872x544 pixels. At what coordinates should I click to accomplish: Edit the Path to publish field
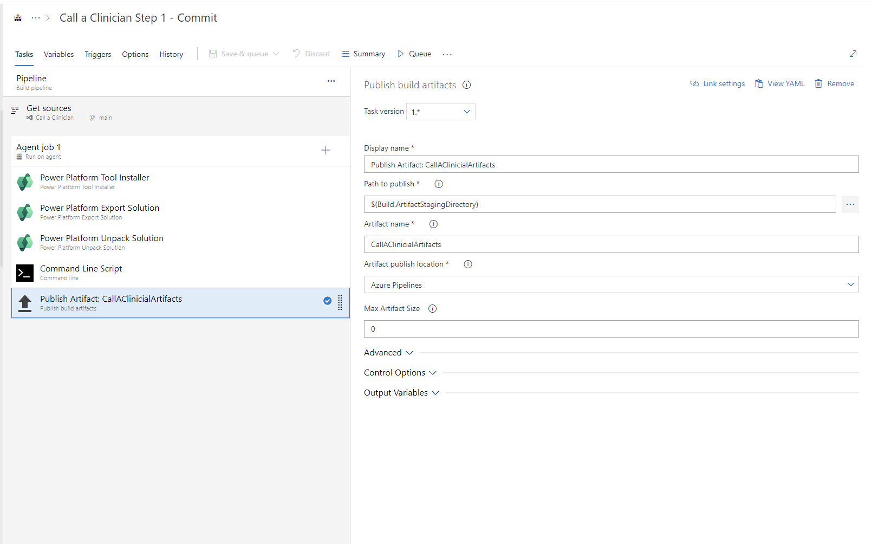(x=600, y=204)
